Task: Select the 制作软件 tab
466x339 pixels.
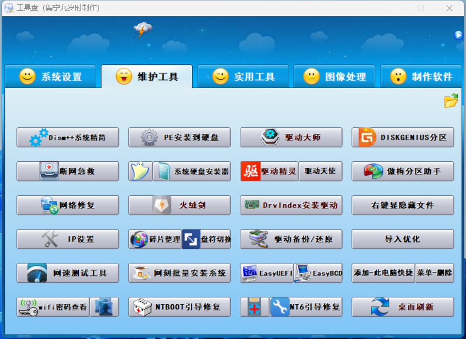Action: click(x=421, y=77)
